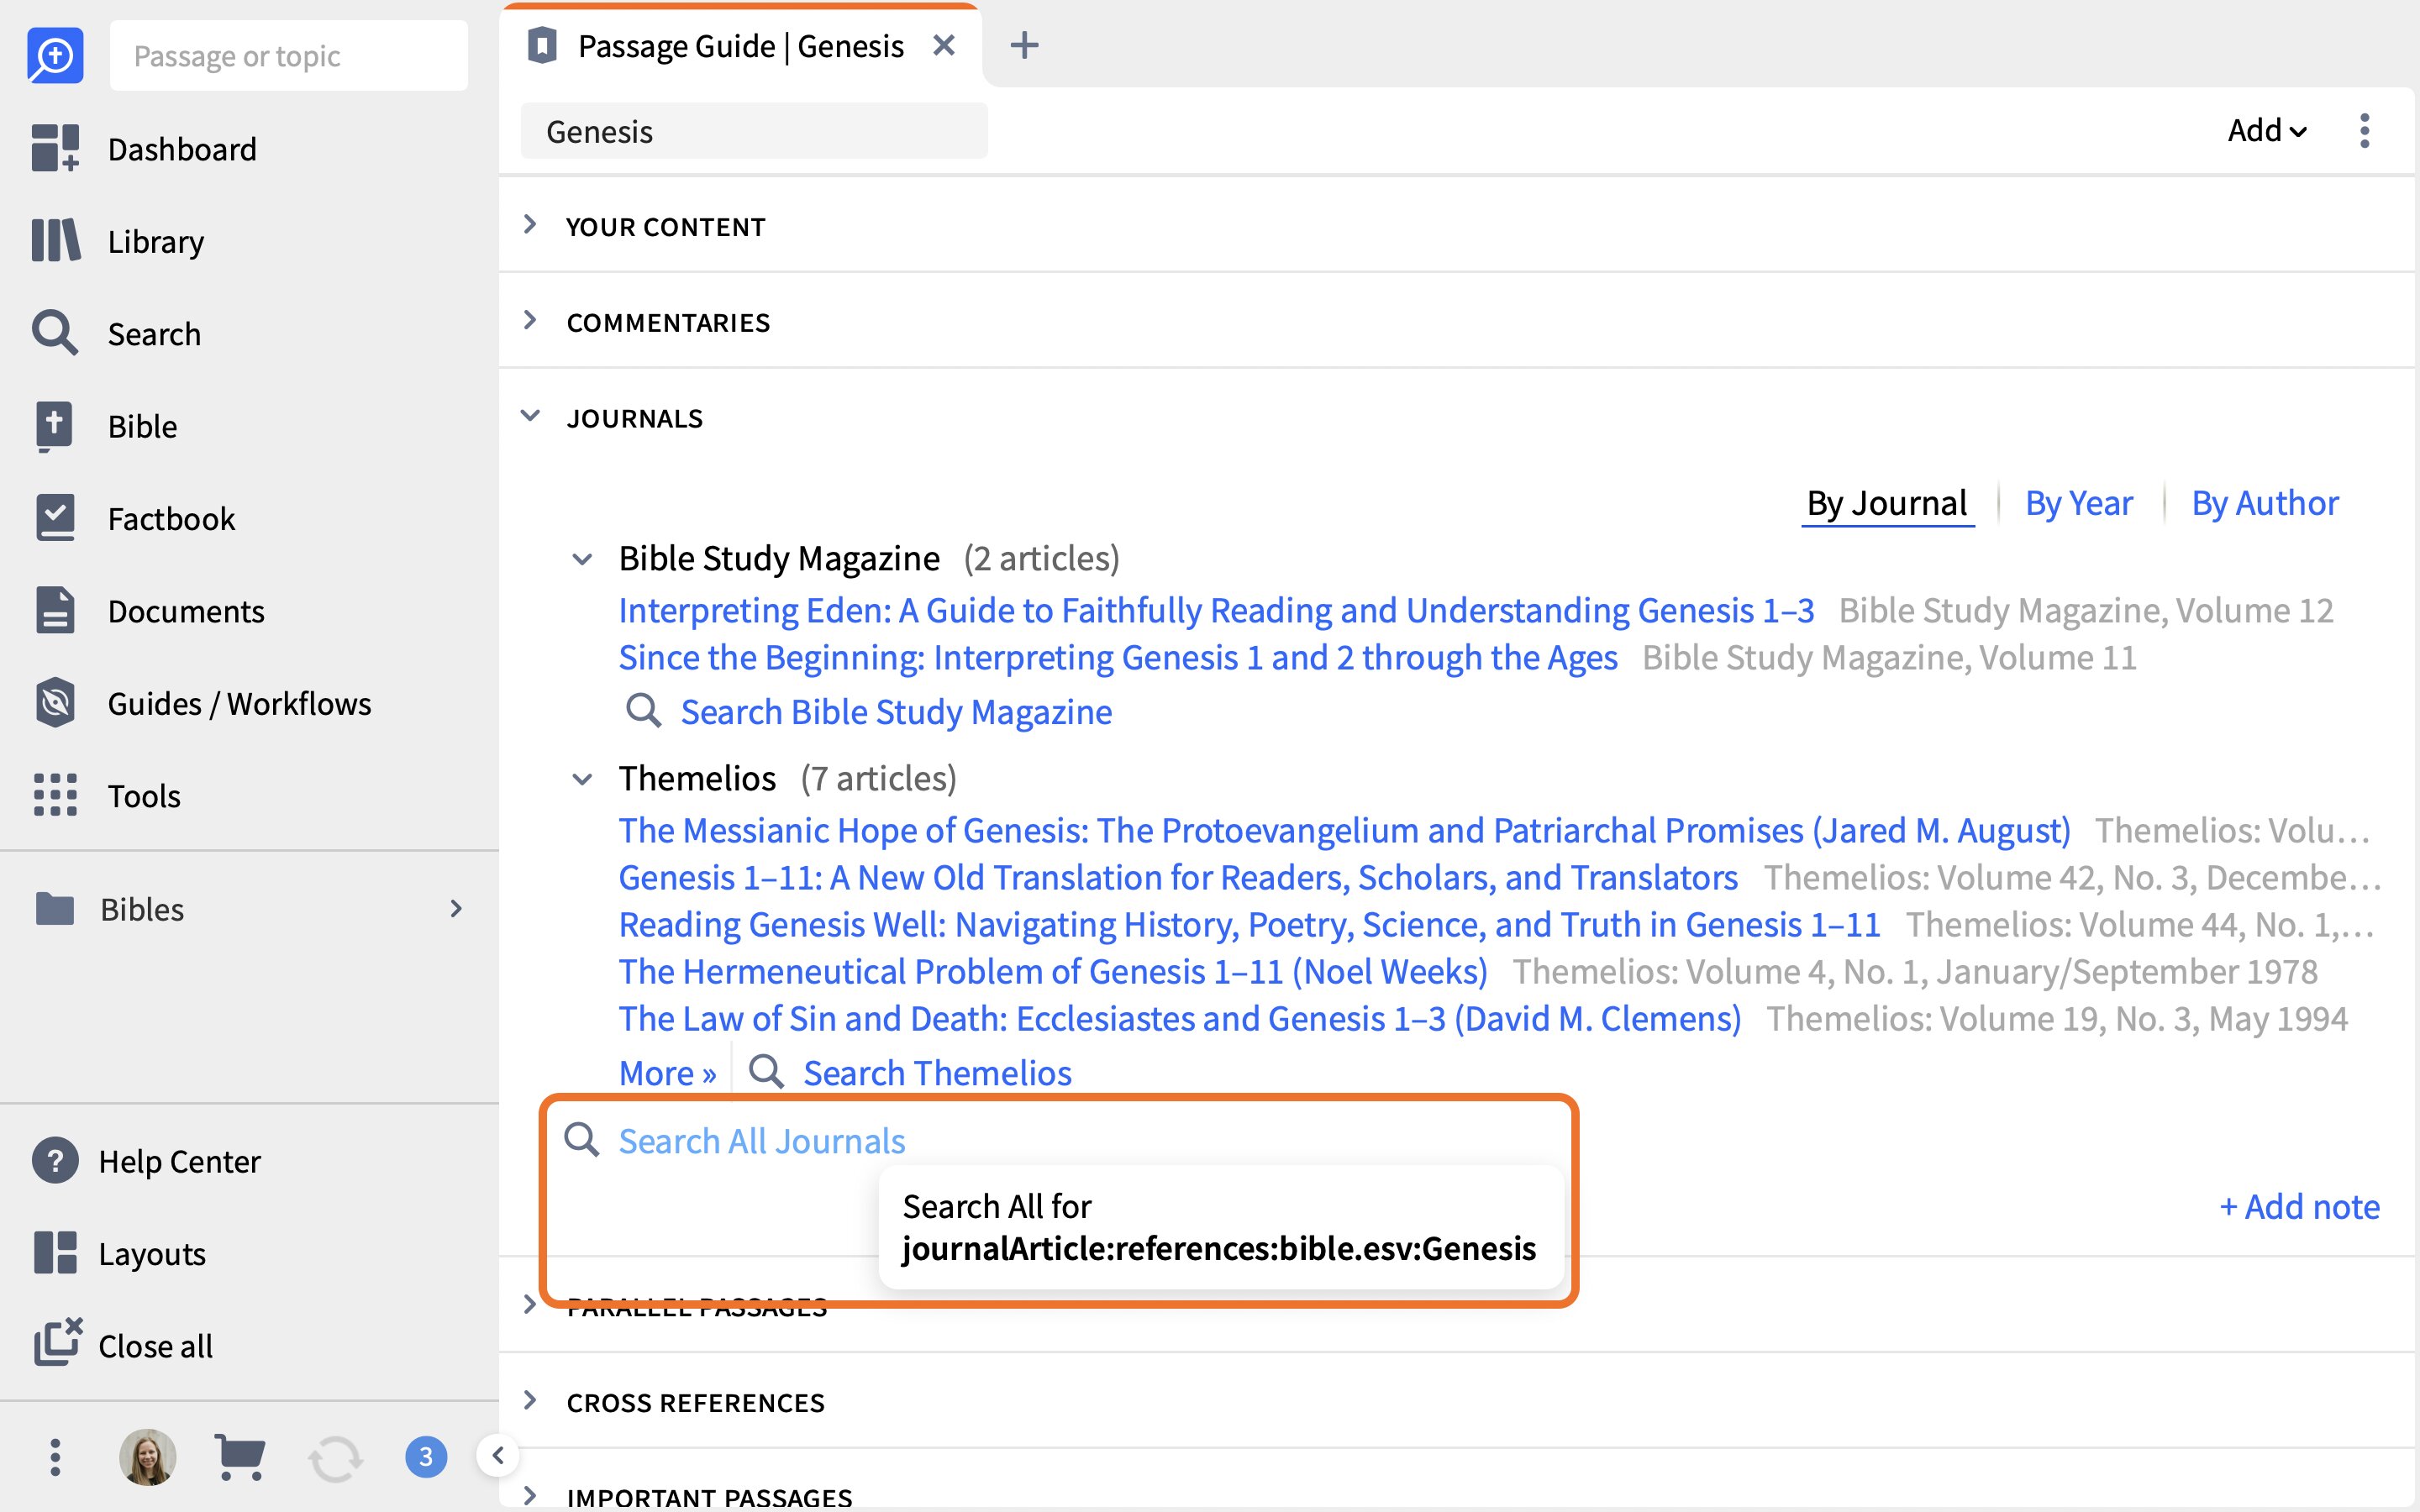Open Reading Genesis Well article
The height and width of the screenshot is (1512, 2420).
(x=1249, y=924)
